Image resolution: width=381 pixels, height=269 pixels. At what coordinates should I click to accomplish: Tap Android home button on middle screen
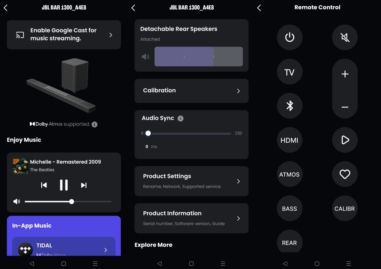point(191,264)
